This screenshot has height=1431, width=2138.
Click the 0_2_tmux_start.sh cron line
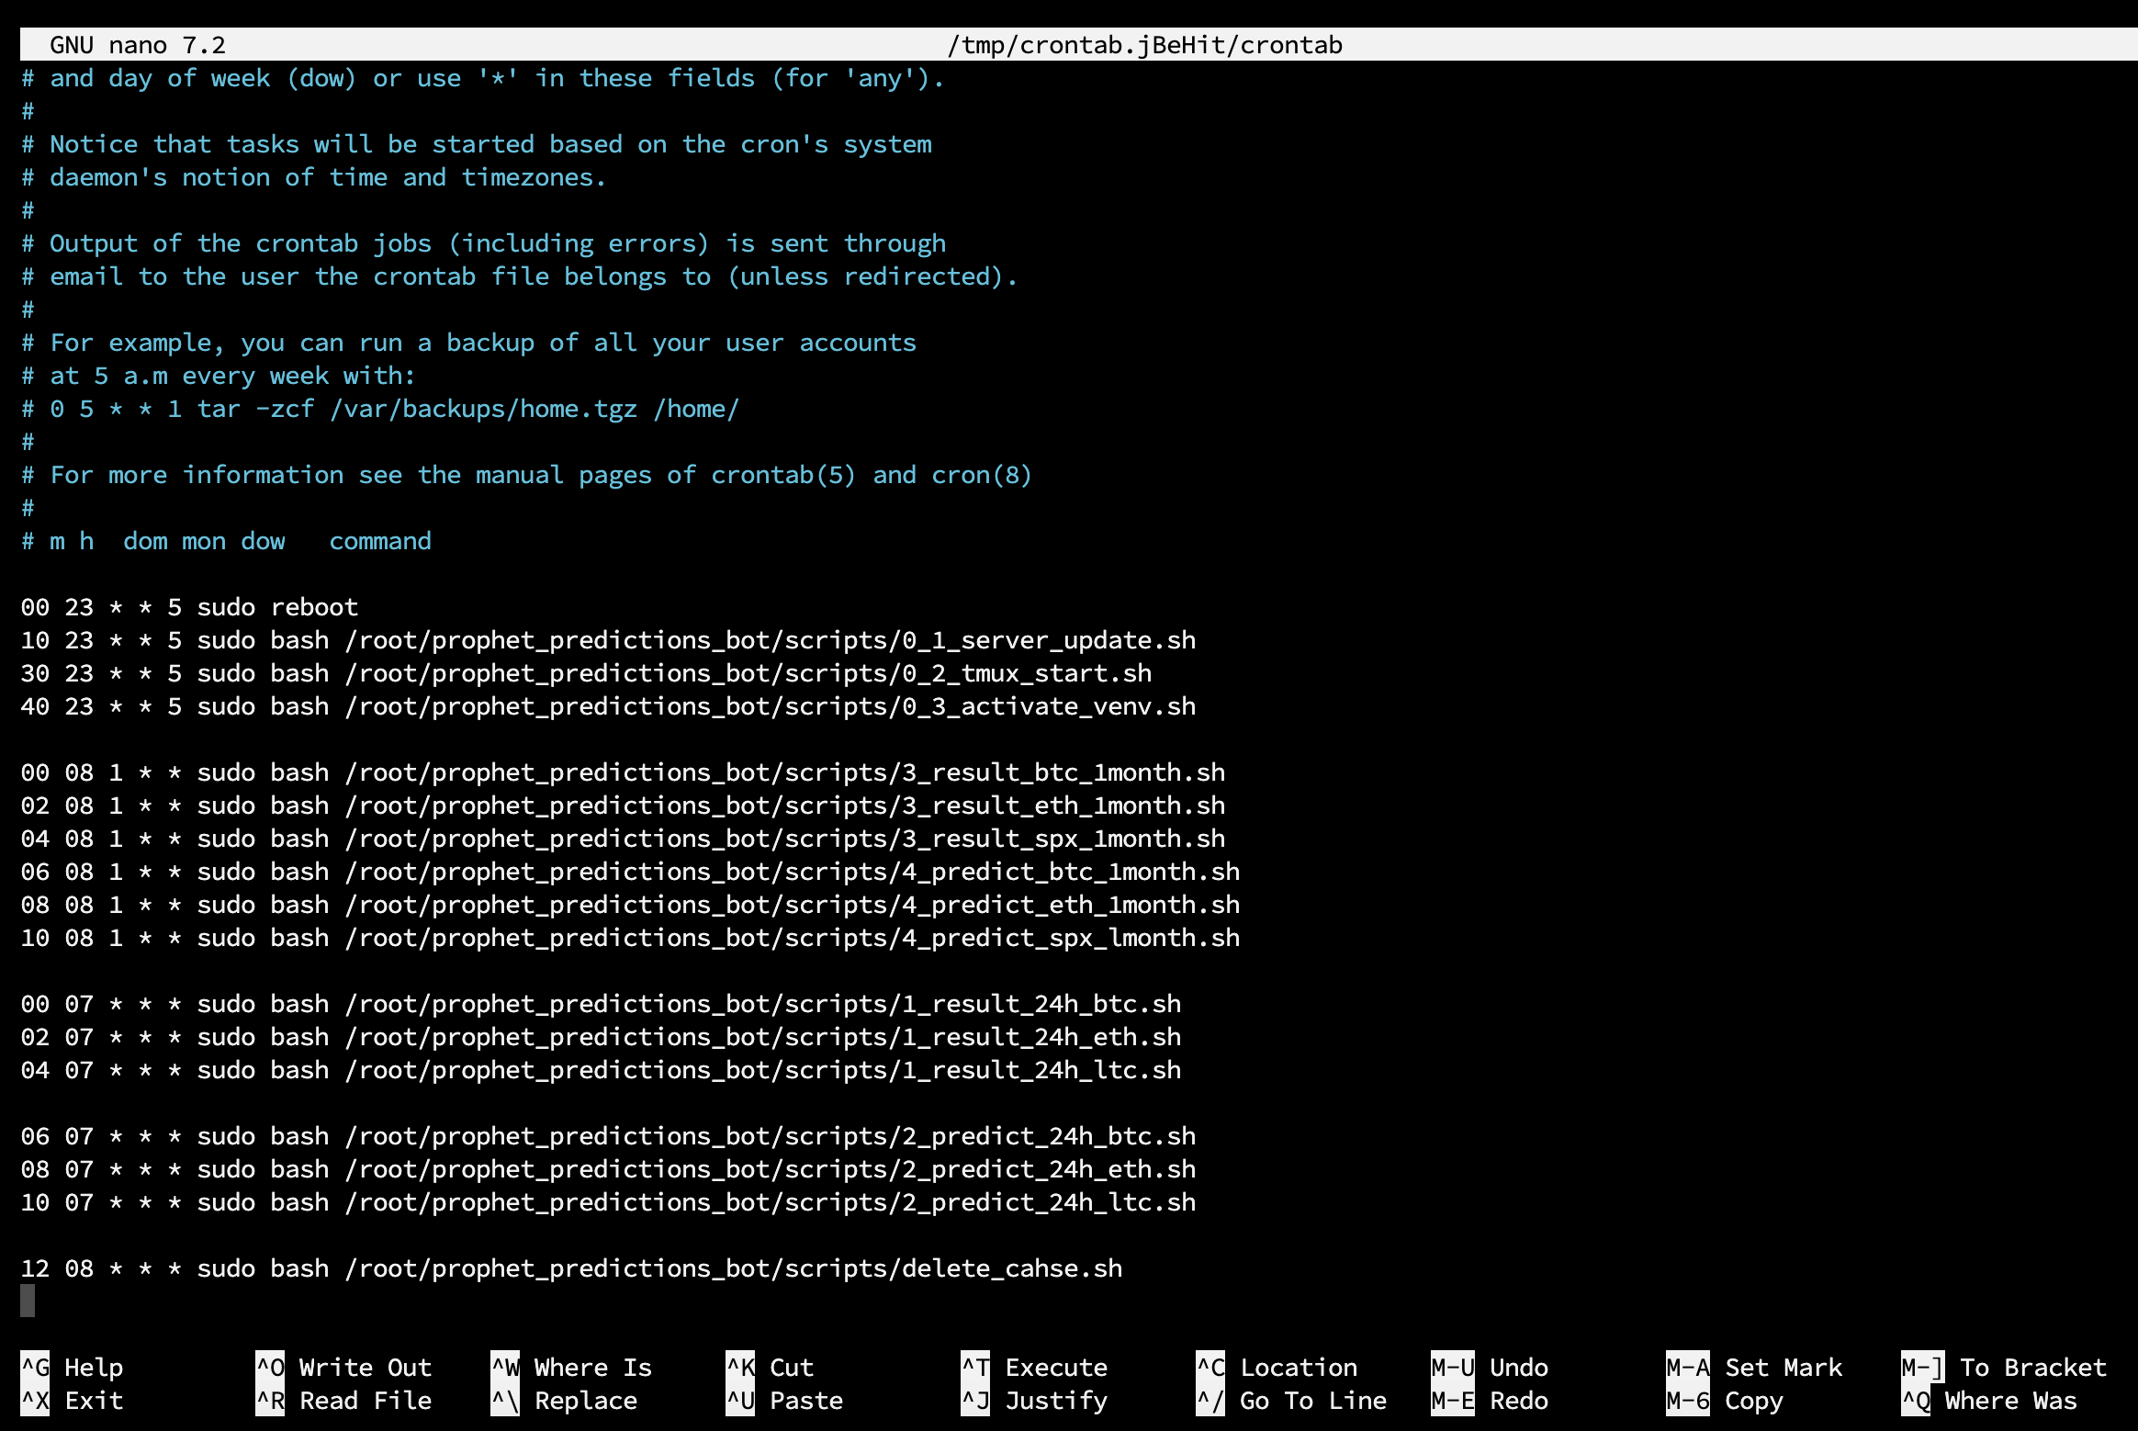tap(586, 673)
